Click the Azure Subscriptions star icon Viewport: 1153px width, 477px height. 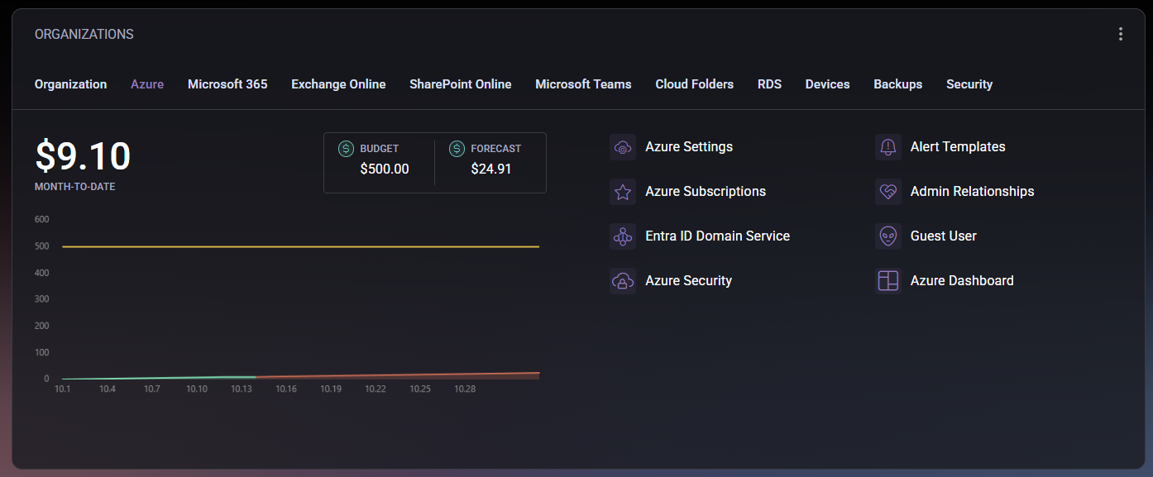pos(622,192)
